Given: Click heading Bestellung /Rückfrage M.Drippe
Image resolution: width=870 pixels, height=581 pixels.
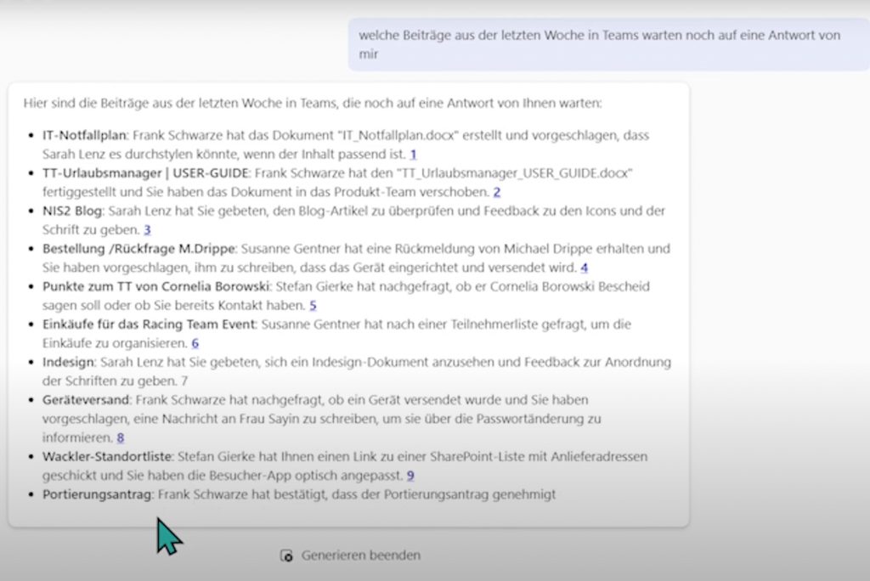Looking at the screenshot, I should (x=138, y=249).
